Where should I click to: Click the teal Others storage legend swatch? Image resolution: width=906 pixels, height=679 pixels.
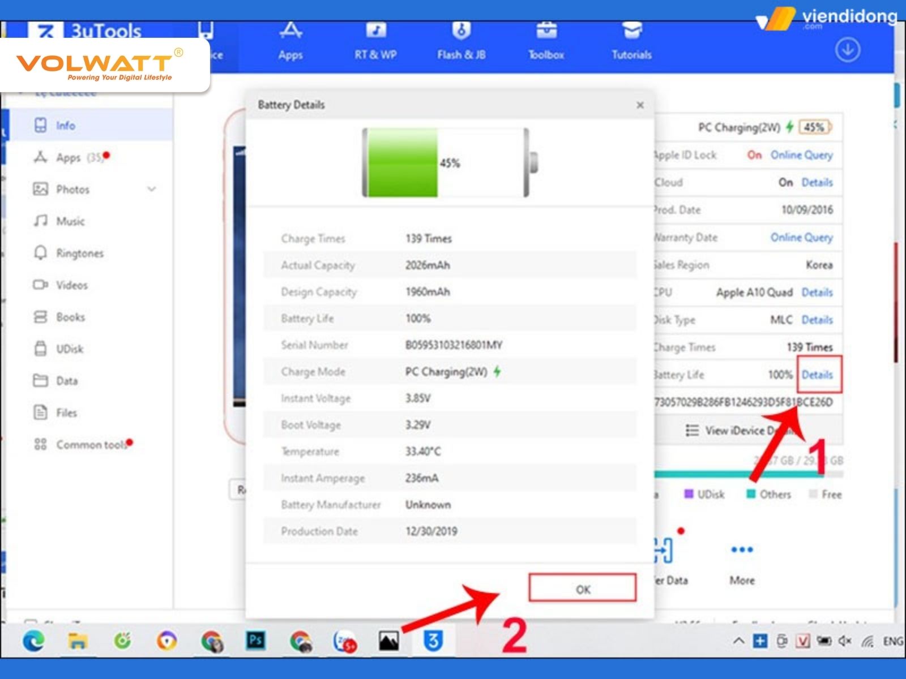tap(751, 495)
